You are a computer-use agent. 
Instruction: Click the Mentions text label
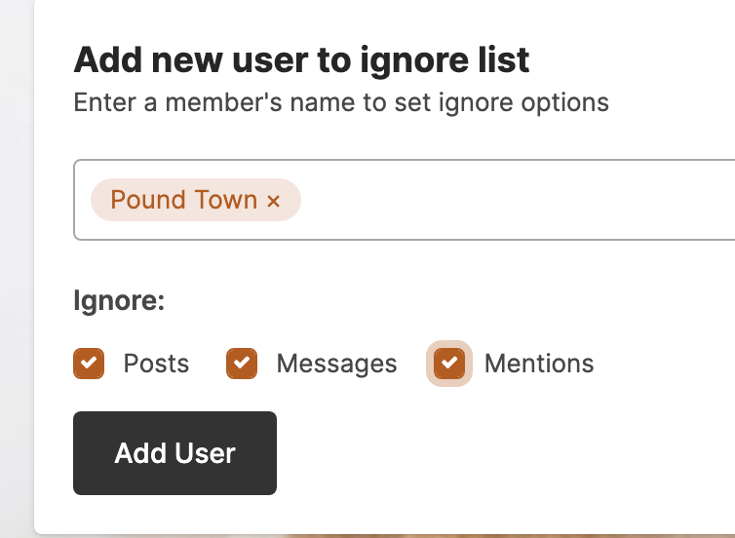(x=538, y=364)
